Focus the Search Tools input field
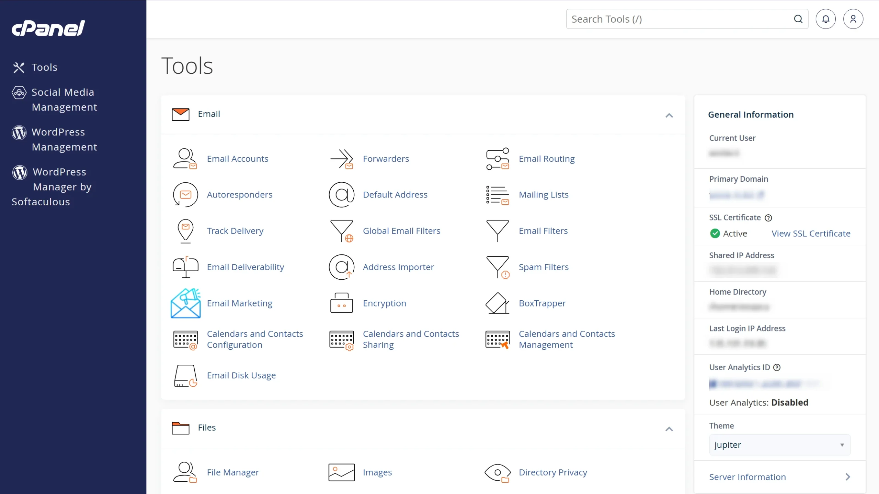This screenshot has width=879, height=494. pyautogui.click(x=687, y=19)
